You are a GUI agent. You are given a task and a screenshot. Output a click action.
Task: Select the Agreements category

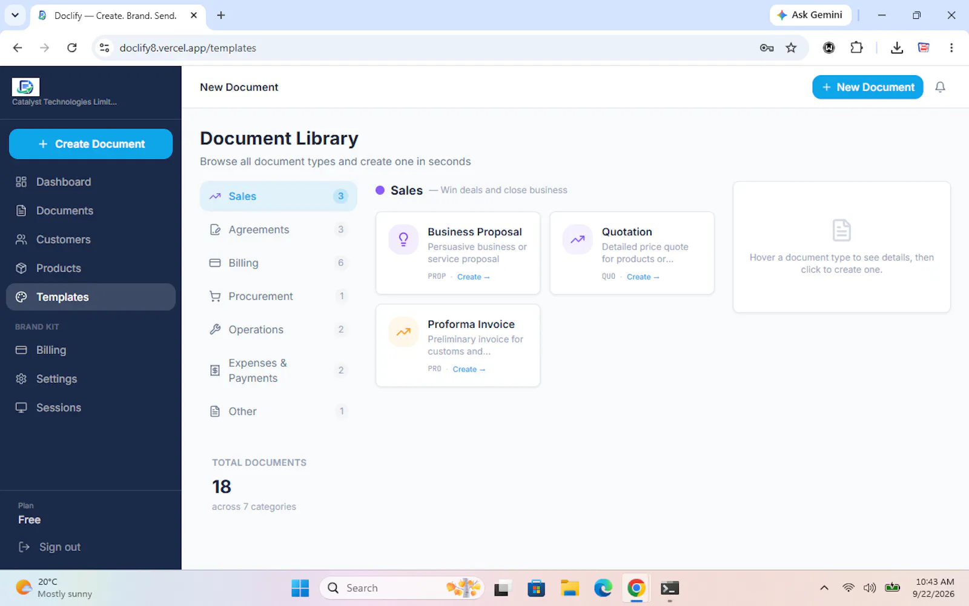point(278,230)
